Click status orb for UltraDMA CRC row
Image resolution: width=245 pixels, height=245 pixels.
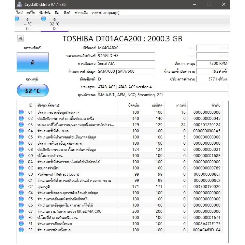point(22,211)
